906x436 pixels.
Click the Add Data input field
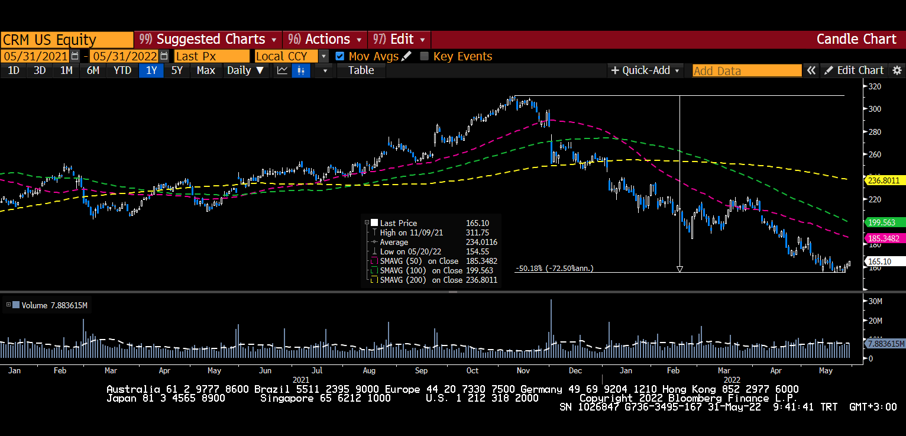747,70
